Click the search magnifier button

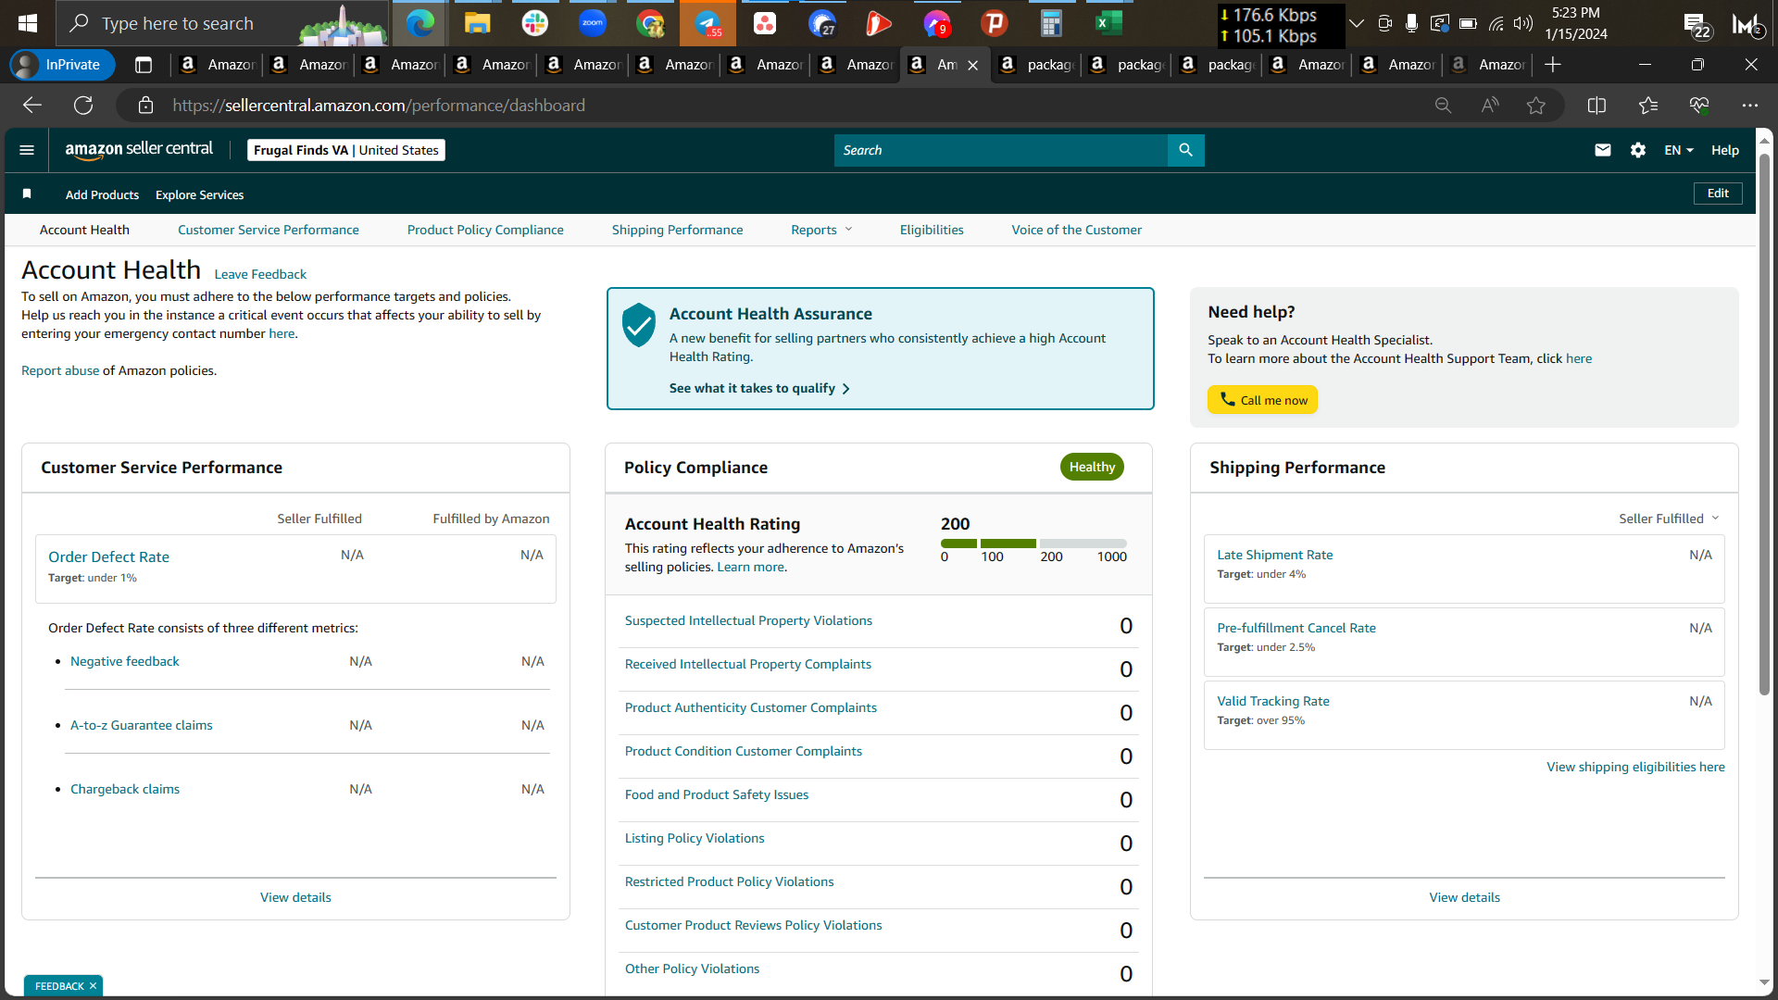[1185, 150]
